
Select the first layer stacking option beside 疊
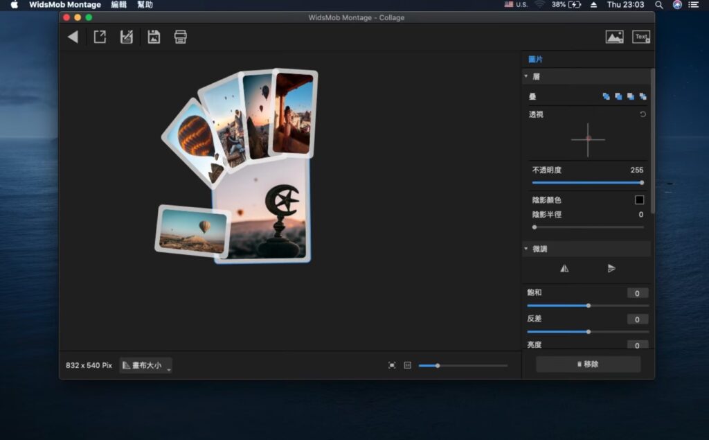[x=607, y=96]
